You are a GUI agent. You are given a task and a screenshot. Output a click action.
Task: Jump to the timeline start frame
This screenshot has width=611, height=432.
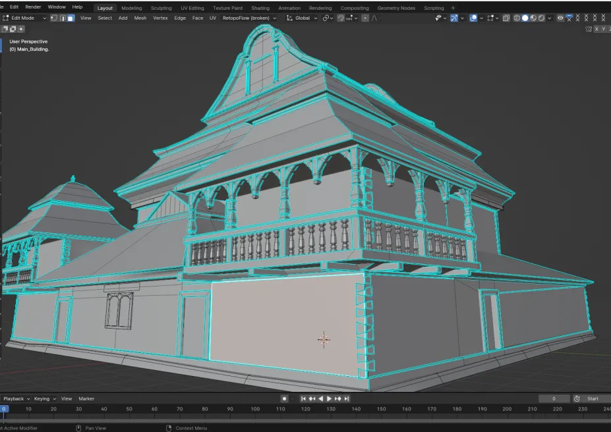tap(303, 398)
